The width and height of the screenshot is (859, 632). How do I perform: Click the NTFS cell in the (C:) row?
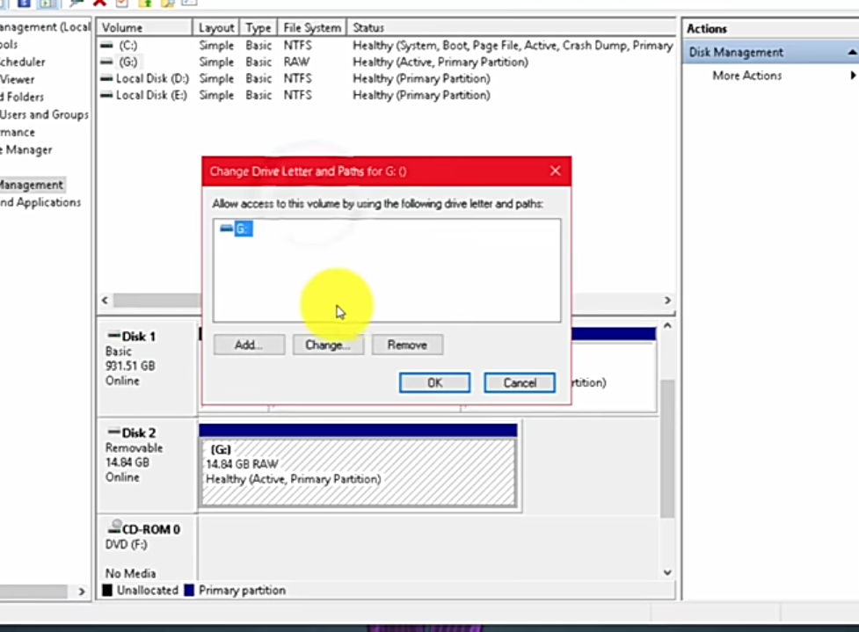tap(297, 46)
